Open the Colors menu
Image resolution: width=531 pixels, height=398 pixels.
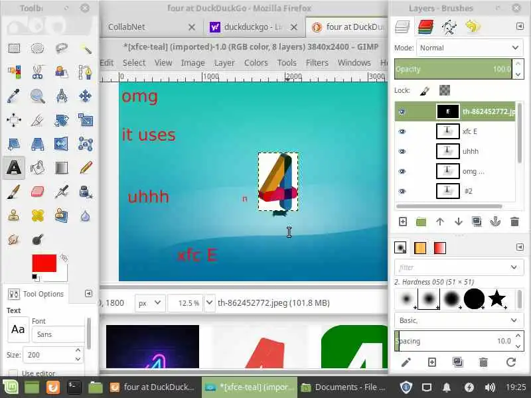[x=256, y=63]
